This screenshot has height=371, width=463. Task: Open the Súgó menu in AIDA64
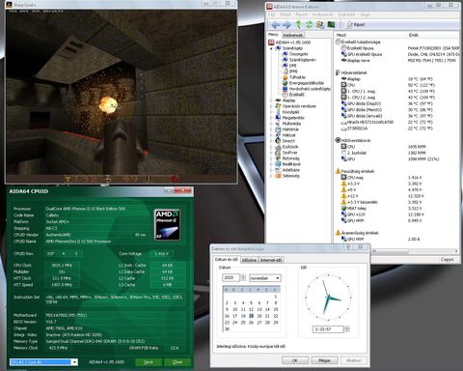coord(365,14)
